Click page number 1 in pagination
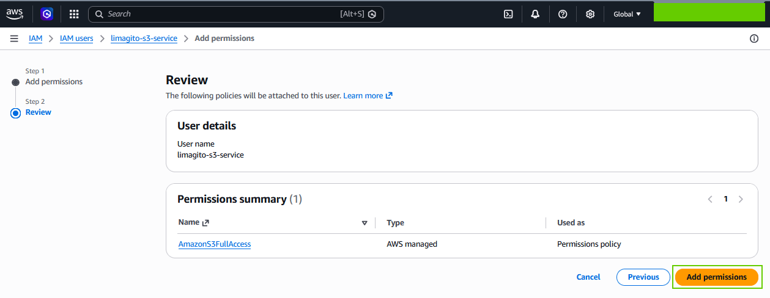Viewport: 770px width, 298px height. tap(726, 199)
